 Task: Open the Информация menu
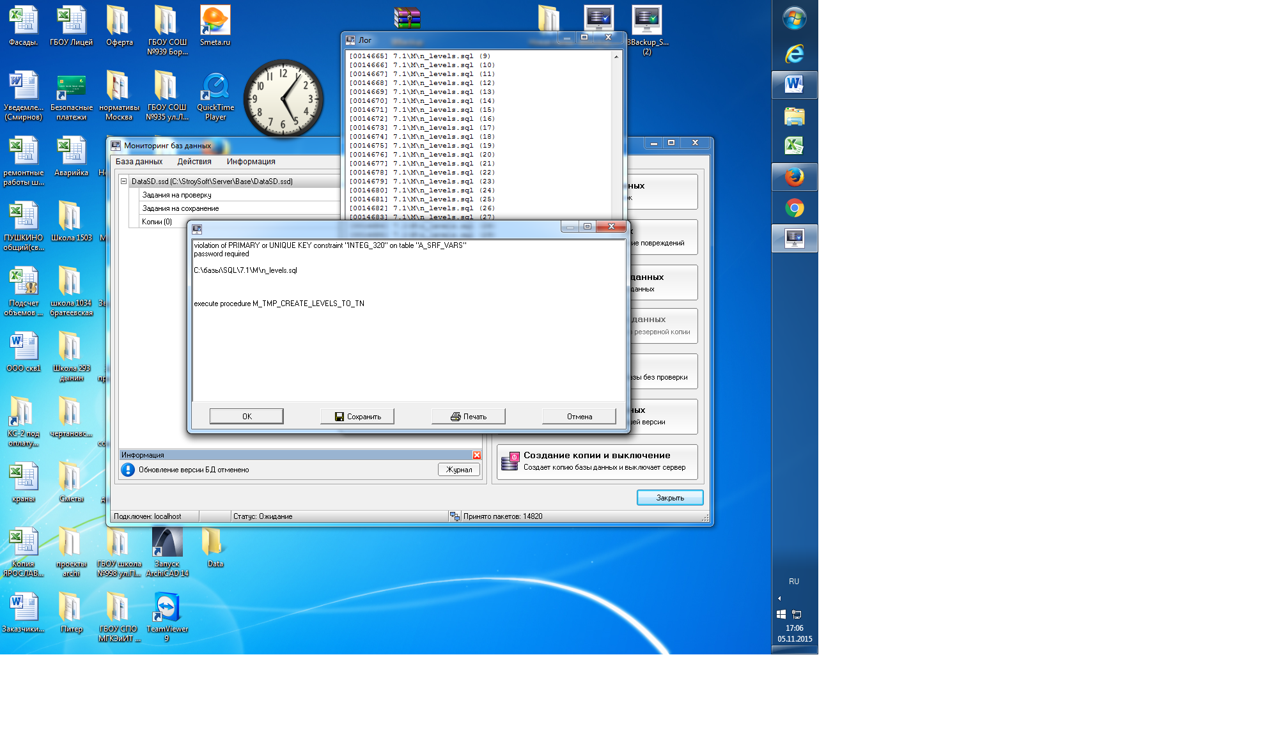click(x=251, y=162)
